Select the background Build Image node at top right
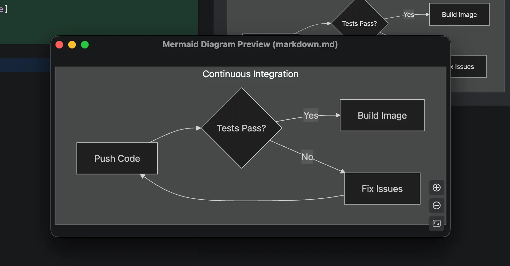510x266 pixels. tap(459, 15)
